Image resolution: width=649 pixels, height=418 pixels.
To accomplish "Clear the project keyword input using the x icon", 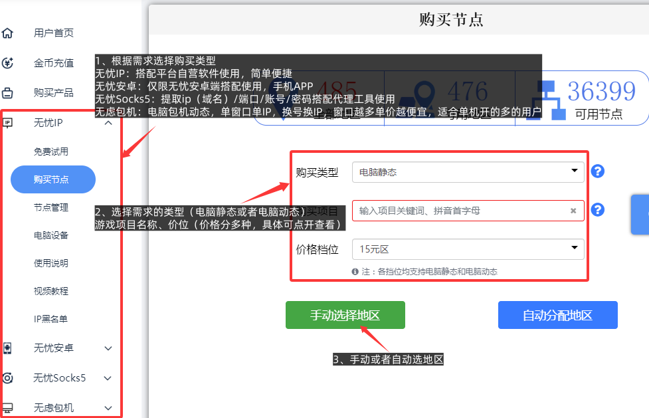I will (x=573, y=210).
